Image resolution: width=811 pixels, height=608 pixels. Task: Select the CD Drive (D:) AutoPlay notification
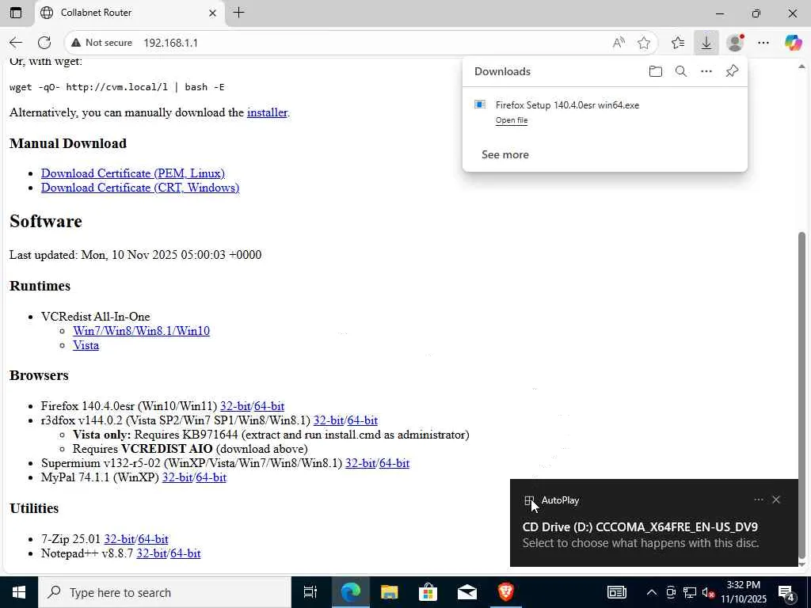pyautogui.click(x=654, y=523)
